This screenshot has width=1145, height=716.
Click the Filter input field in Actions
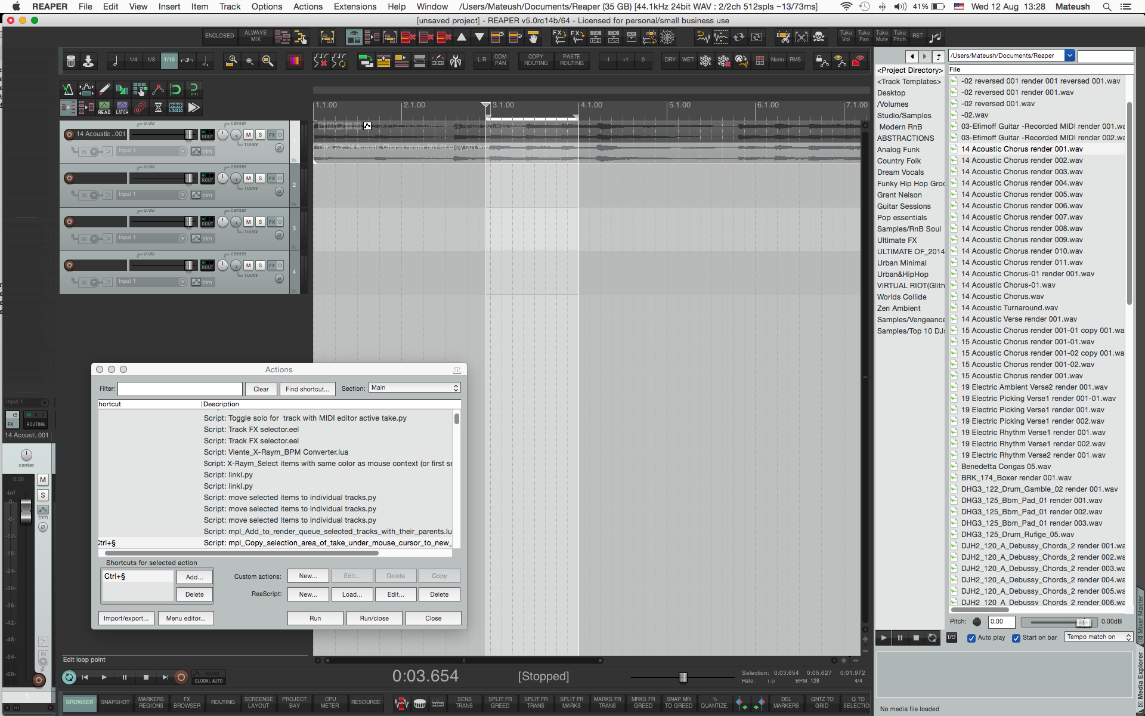[x=180, y=389]
